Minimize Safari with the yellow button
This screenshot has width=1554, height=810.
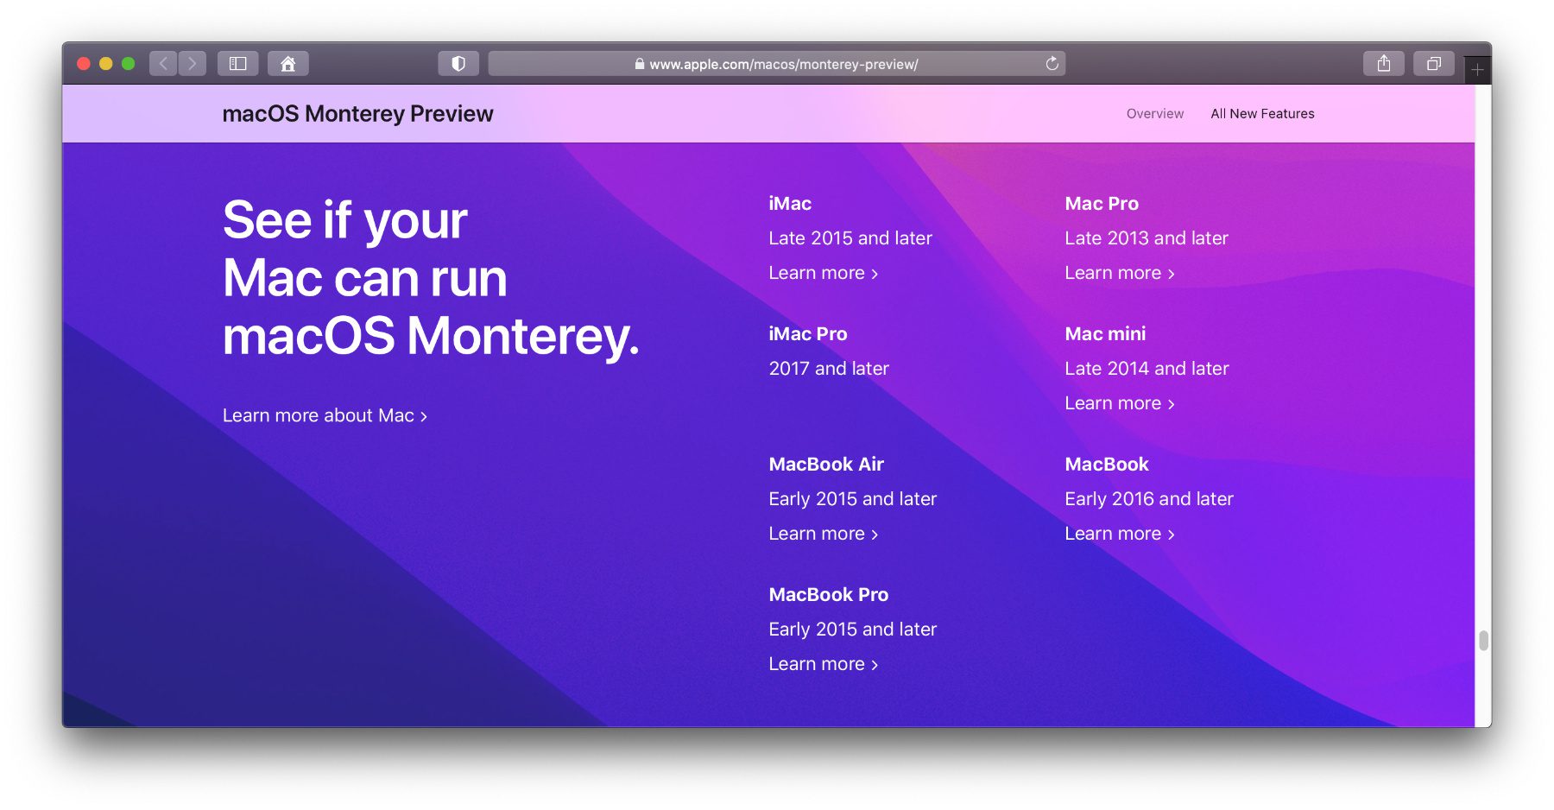106,64
